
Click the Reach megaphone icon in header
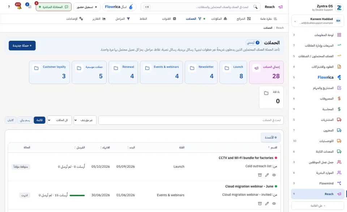pos(280,7)
